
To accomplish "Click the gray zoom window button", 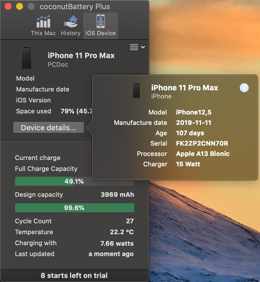I will click(x=31, y=7).
